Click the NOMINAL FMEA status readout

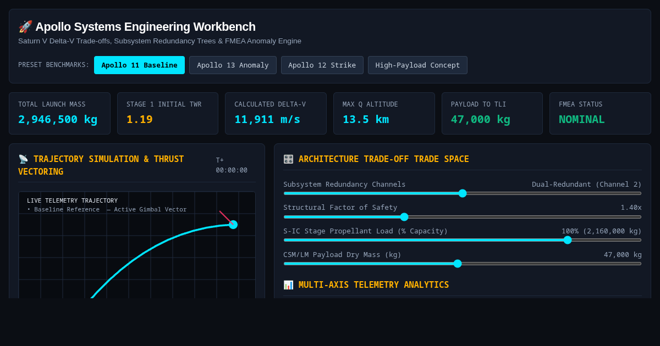pyautogui.click(x=582, y=119)
